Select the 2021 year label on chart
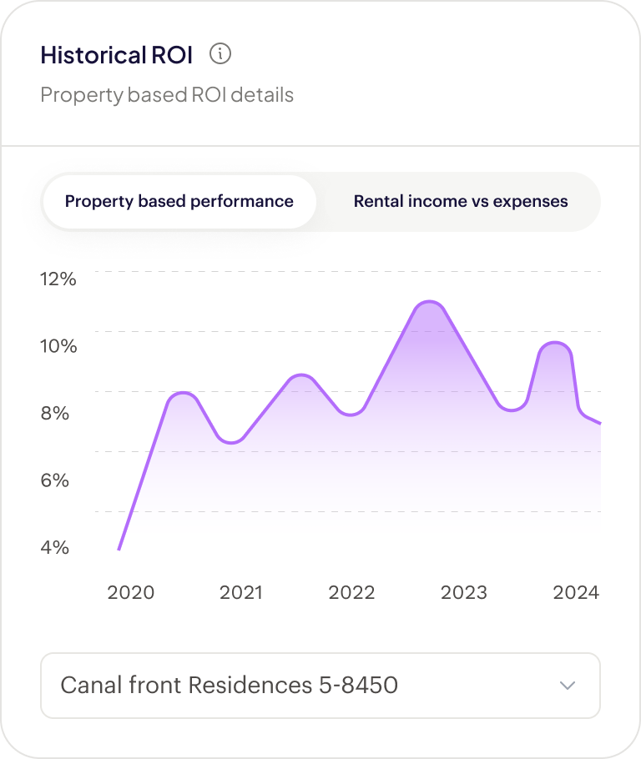Image resolution: width=641 pixels, height=759 pixels. (241, 592)
